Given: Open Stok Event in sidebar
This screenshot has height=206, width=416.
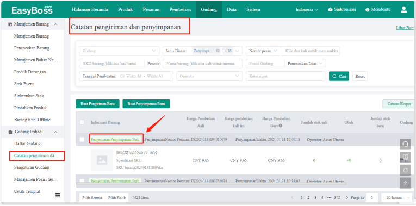Looking at the screenshot, I should (24, 84).
